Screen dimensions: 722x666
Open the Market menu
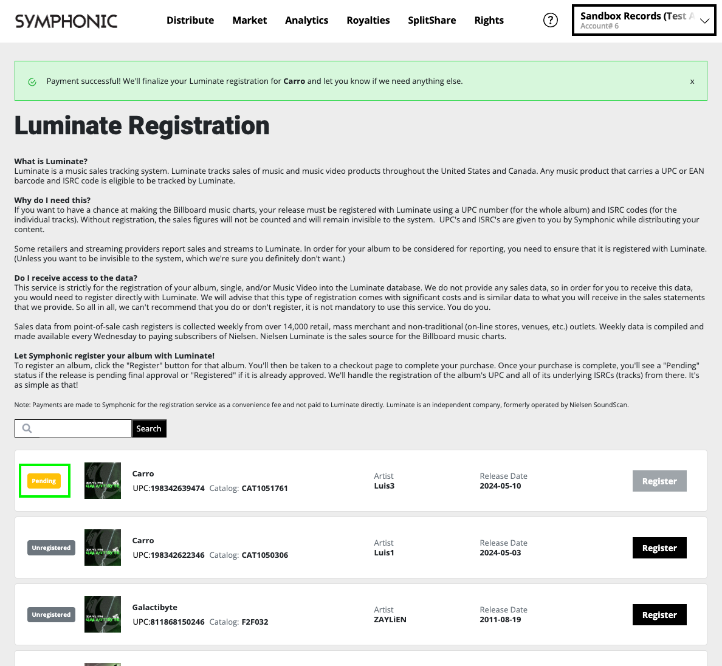250,20
